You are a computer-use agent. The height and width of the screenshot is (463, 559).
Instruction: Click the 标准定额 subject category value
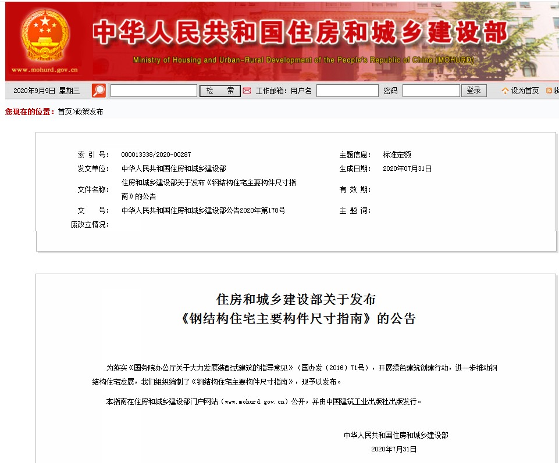tap(397, 155)
